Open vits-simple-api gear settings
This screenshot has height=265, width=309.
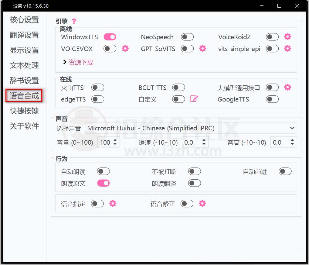(287, 48)
